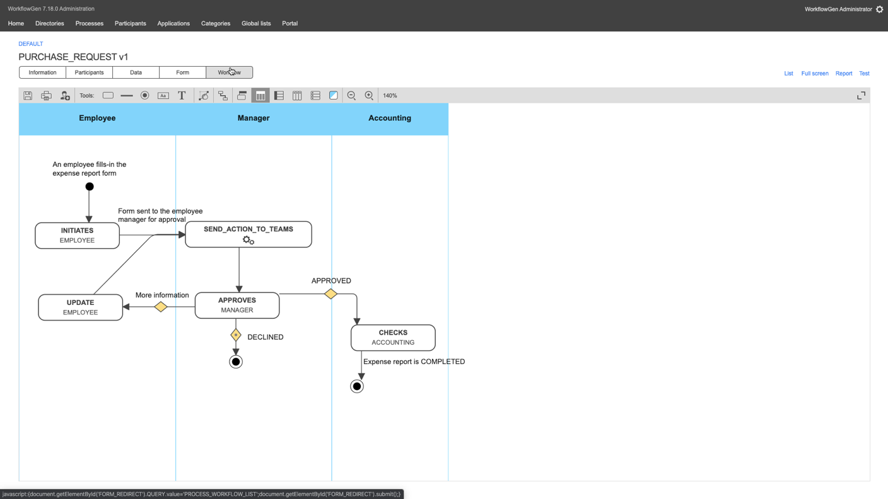Toggle the background color display icon
888x499 pixels.
click(x=334, y=96)
